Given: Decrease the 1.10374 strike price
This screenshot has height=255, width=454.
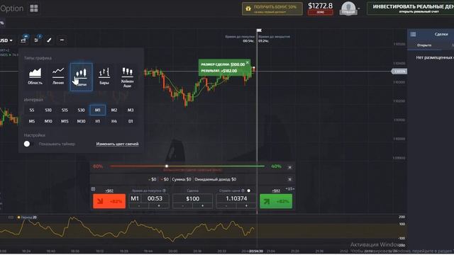Looking at the screenshot, I should click(226, 206).
